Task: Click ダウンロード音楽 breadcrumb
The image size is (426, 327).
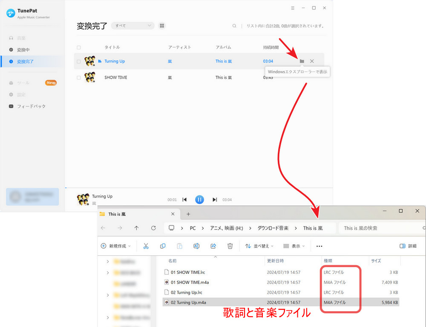Action: [x=273, y=228]
